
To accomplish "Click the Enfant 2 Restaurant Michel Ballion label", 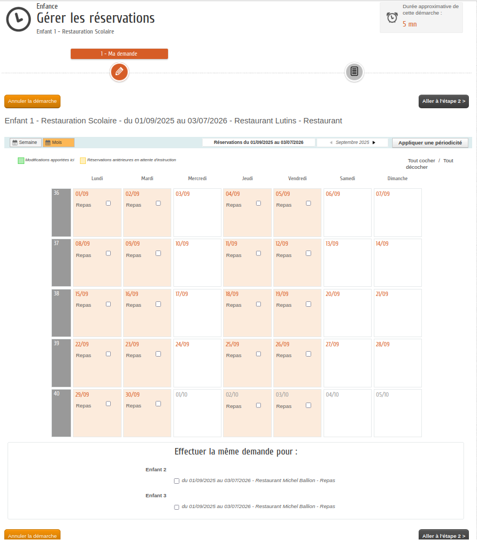I will click(x=258, y=480).
